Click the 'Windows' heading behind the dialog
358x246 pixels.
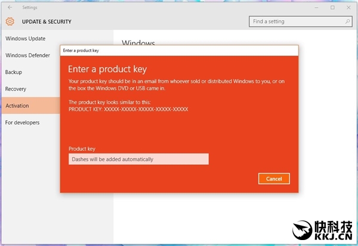[138, 43]
